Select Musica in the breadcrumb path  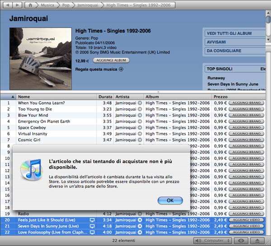tap(48, 5)
